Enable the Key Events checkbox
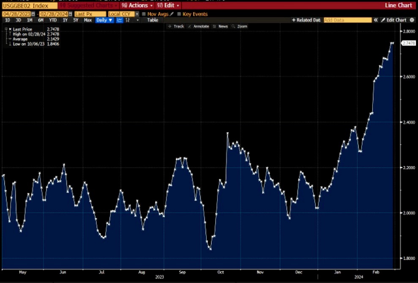This screenshot has width=418, height=283. coord(179,14)
